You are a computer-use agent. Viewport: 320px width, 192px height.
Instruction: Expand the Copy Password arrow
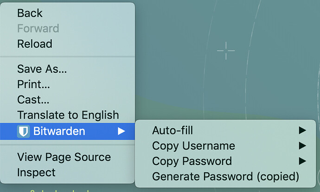302,161
